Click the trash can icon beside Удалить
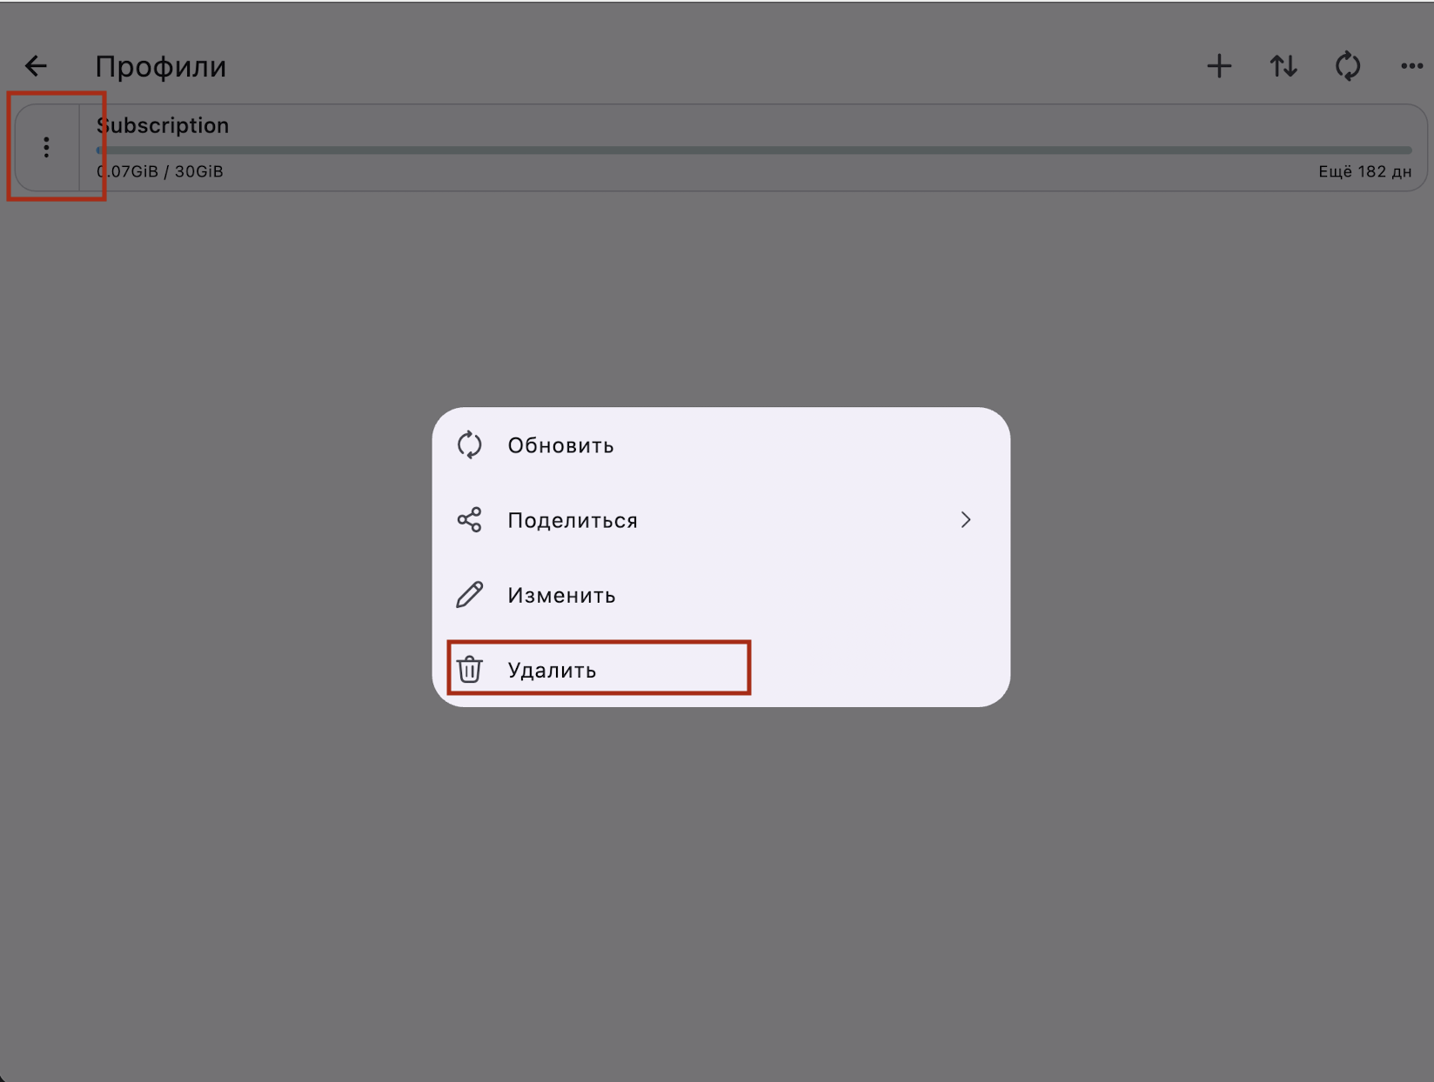Screen dimensions: 1434x1082 click(470, 670)
